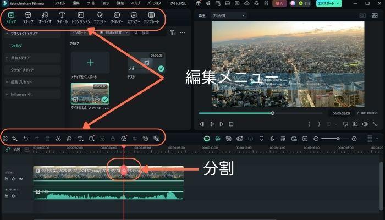Open the ヘルプ menu
This screenshot has height=220, width=385.
[x=135, y=3]
